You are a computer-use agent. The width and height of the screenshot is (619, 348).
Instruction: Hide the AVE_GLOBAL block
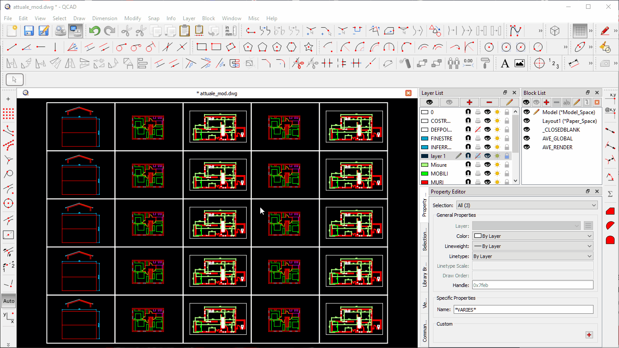[x=526, y=139]
